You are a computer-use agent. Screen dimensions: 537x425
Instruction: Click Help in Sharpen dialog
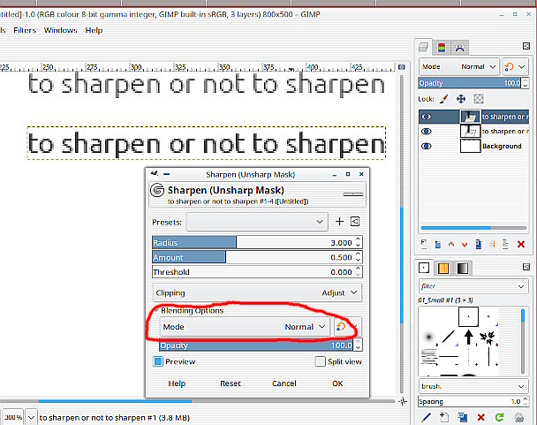pyautogui.click(x=177, y=383)
